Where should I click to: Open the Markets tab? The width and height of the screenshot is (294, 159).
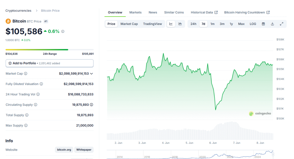136,12
